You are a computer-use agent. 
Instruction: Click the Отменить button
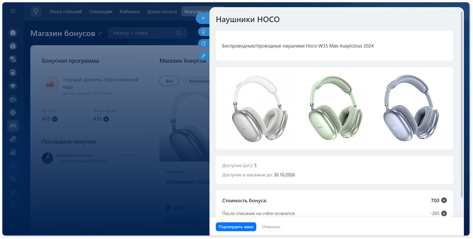click(271, 227)
